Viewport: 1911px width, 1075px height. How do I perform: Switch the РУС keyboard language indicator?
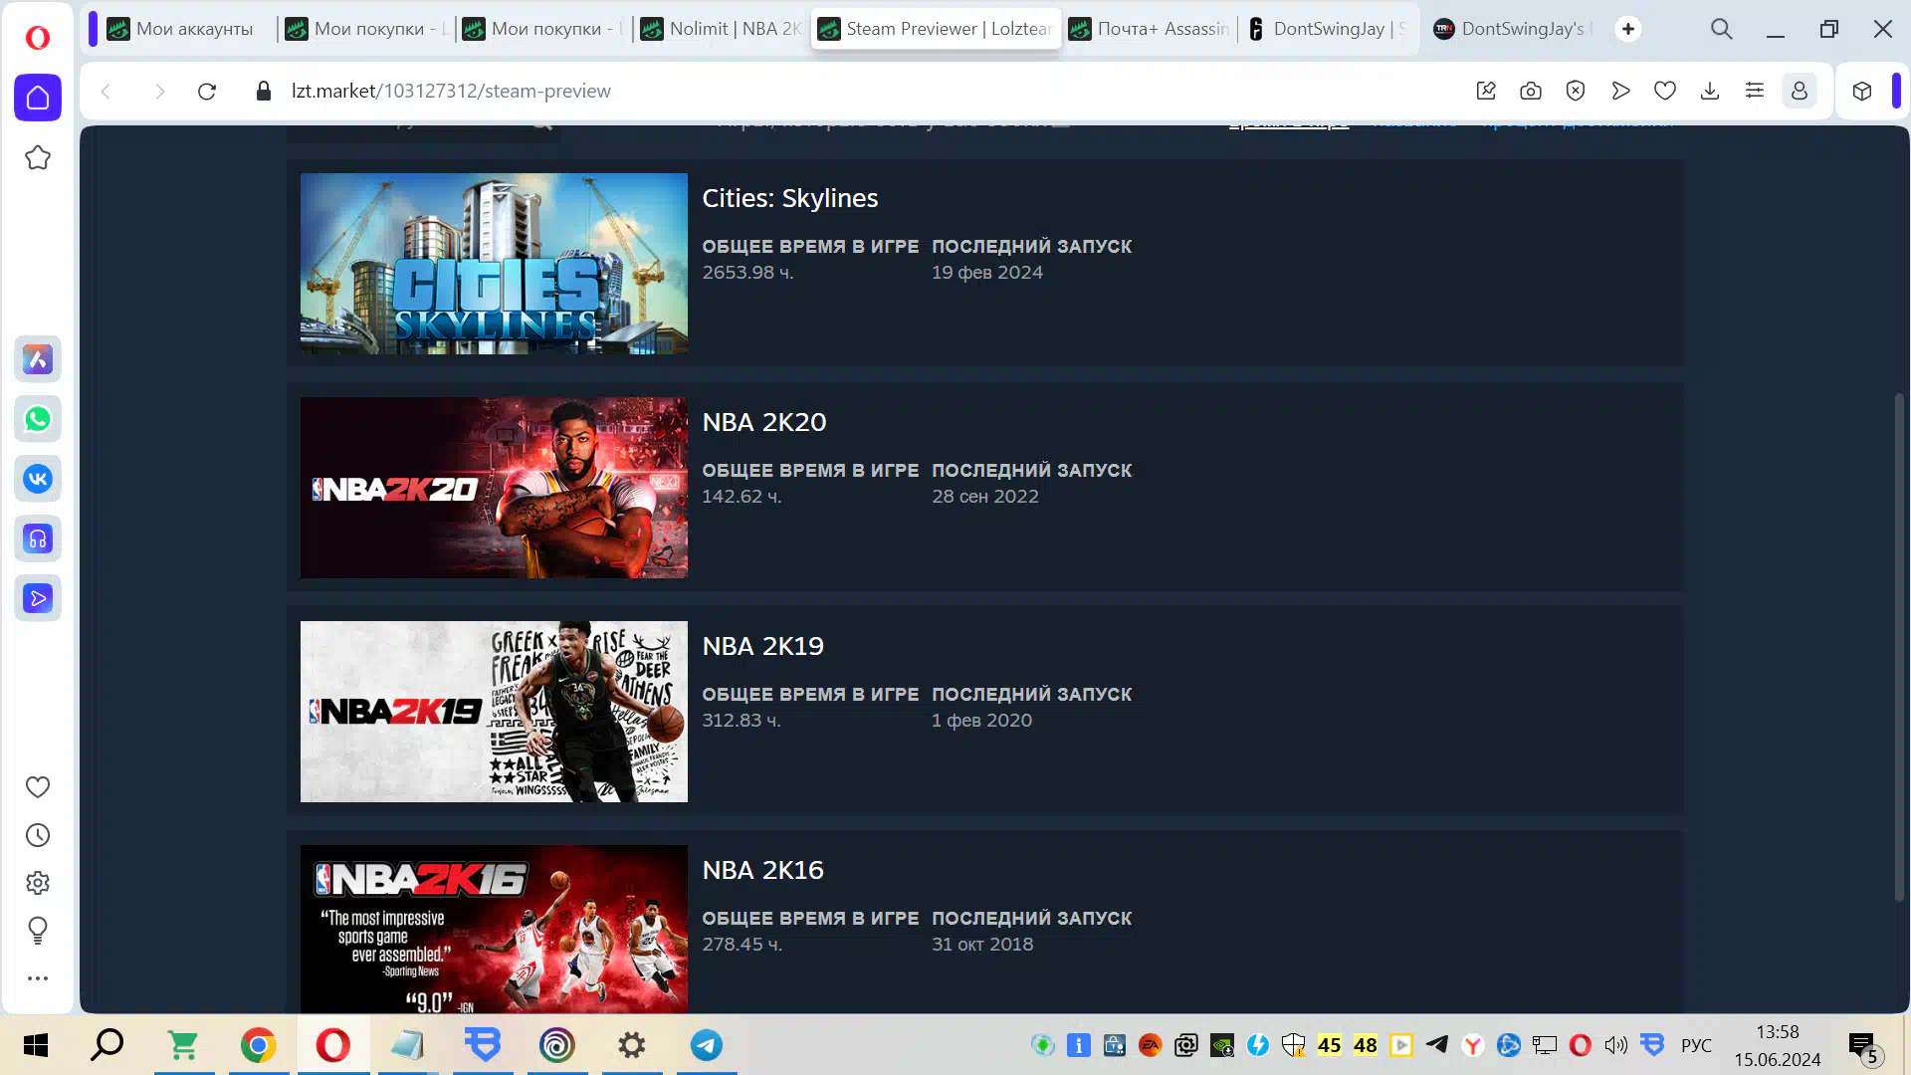1696,1046
